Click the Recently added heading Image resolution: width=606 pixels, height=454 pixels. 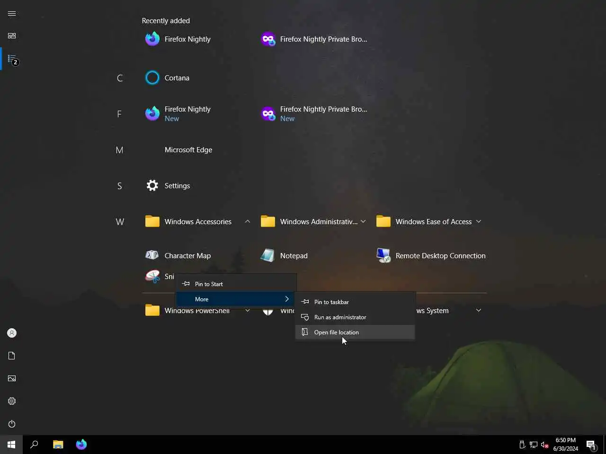[x=166, y=21]
